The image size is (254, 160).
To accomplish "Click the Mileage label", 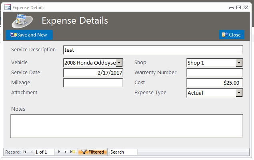I will coord(20,83).
